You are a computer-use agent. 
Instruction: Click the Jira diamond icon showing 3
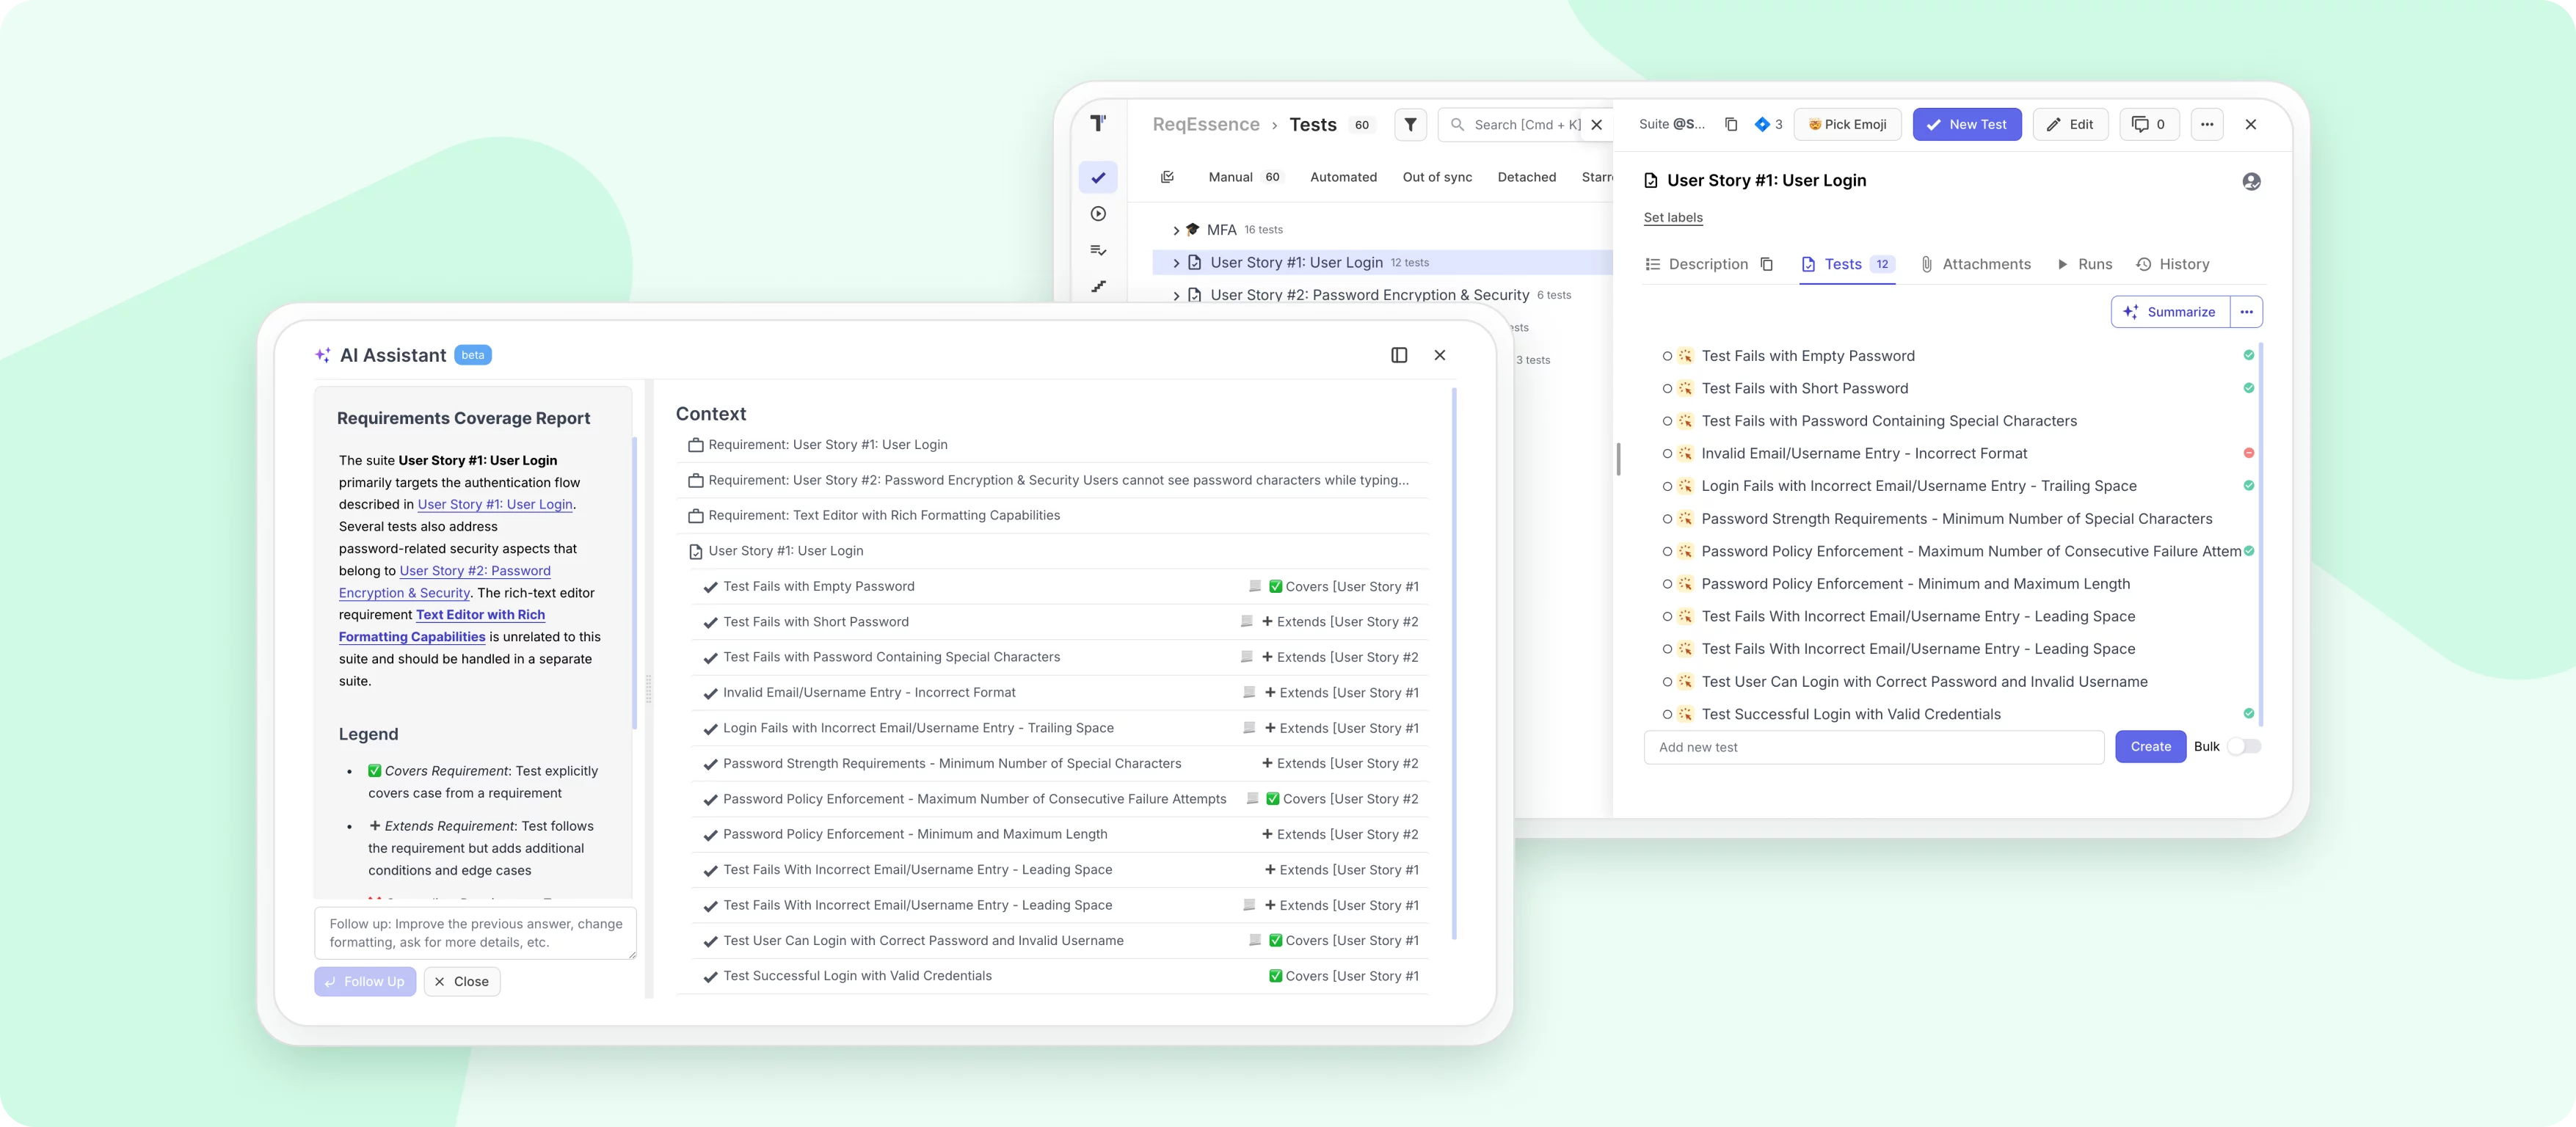point(1762,124)
